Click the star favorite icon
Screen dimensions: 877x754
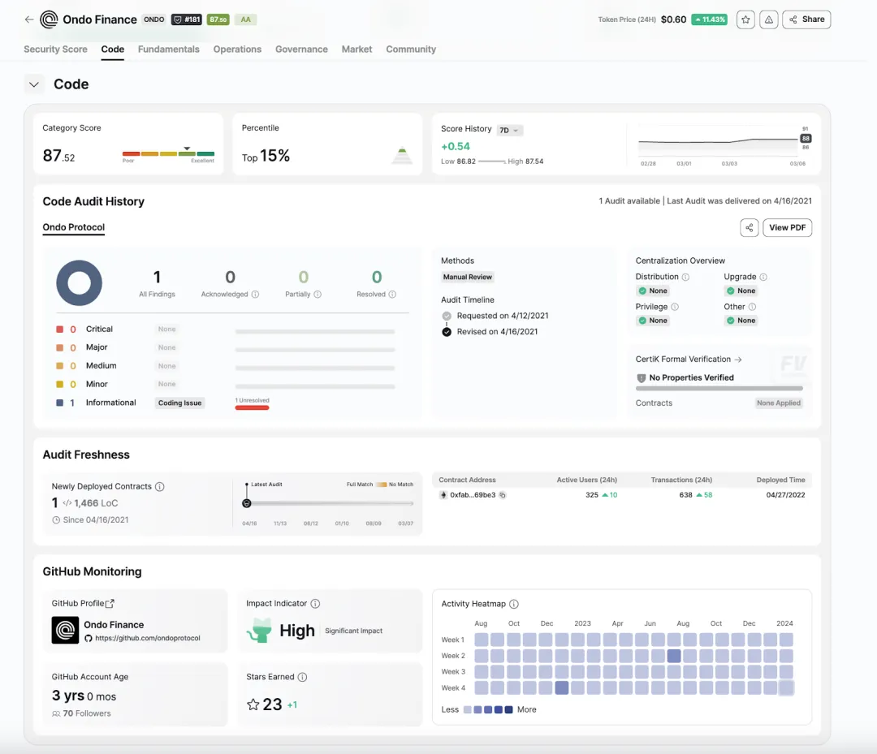click(745, 19)
